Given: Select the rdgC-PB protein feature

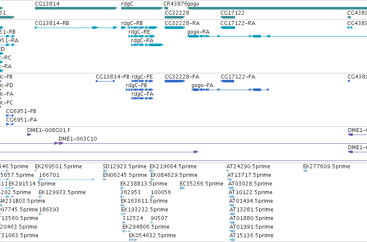Looking at the screenshot, I should click(x=139, y=90).
